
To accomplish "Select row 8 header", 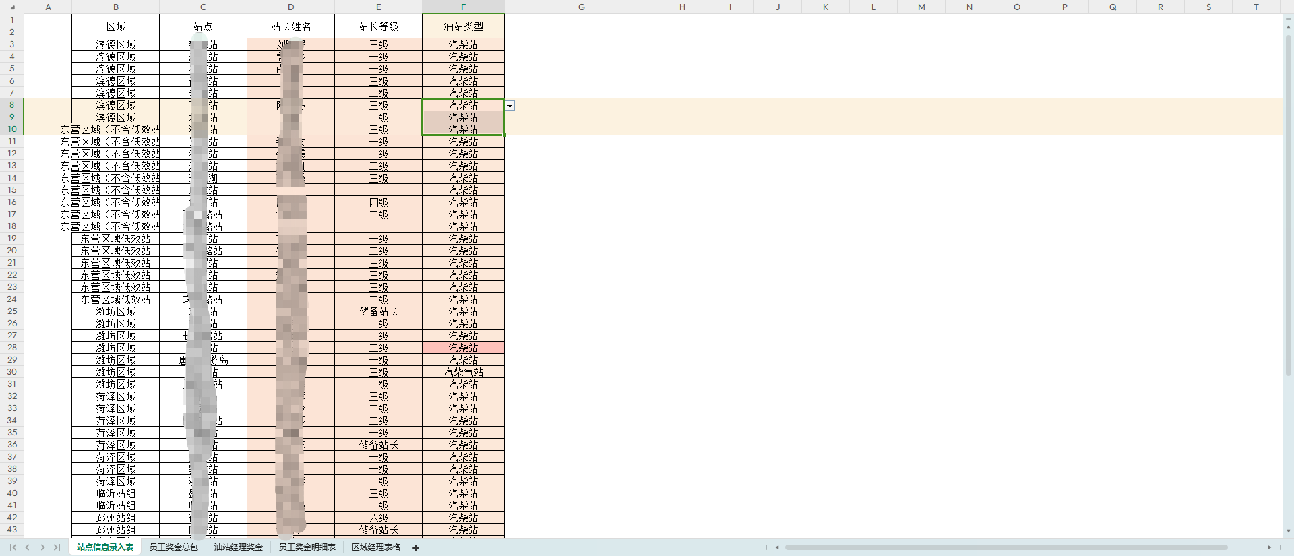I will (12, 105).
